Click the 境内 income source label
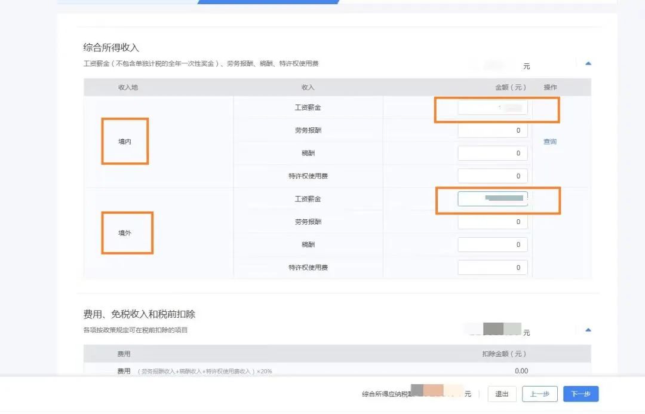Screen dimensions: 645x414 pos(124,142)
